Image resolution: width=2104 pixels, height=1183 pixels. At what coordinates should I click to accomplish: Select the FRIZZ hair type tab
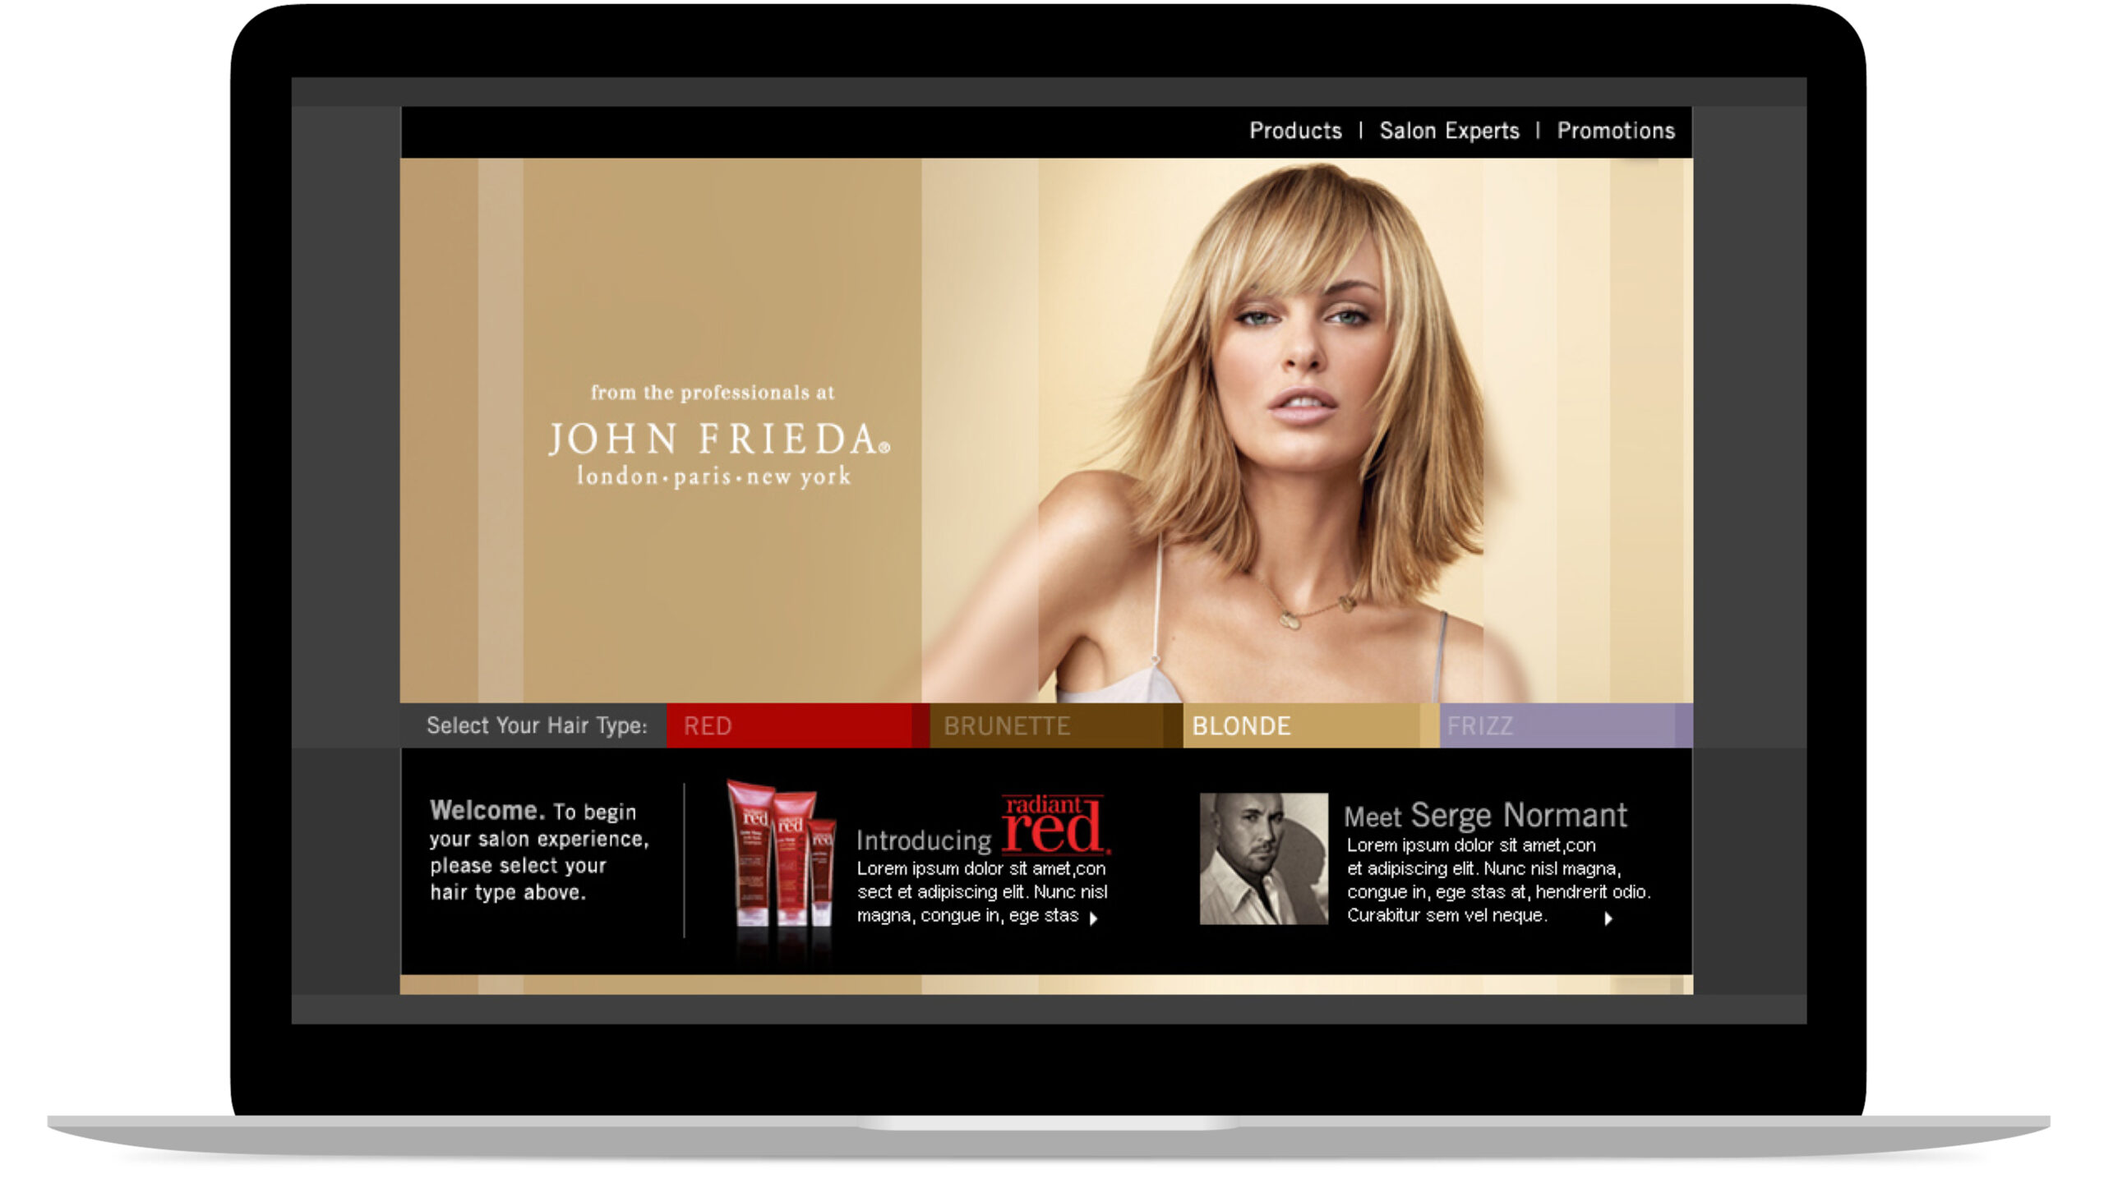tap(1566, 725)
